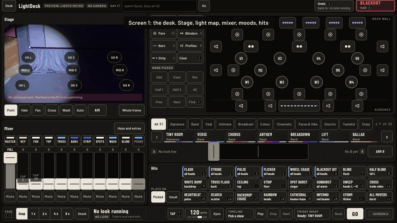The width and height of the screenshot is (397, 223).
Task: Select wash fixture W2 on light map
Action: pos(282,82)
